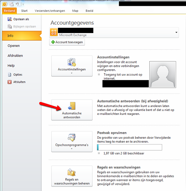Click the mailbox storage progress bar
This screenshot has width=186, height=191.
coord(130,148)
